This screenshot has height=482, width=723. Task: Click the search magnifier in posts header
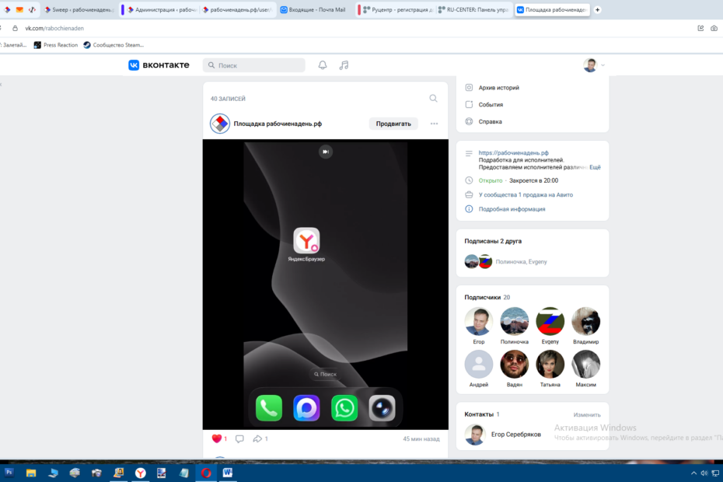433,99
